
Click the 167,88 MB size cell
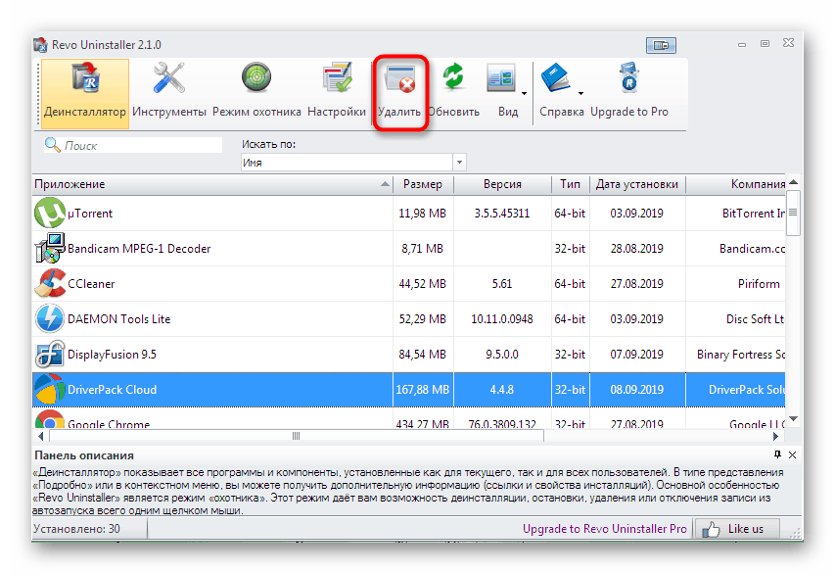[x=423, y=390]
